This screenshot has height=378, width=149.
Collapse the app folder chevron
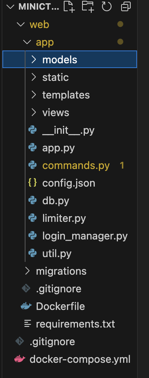pyautogui.click(x=27, y=42)
